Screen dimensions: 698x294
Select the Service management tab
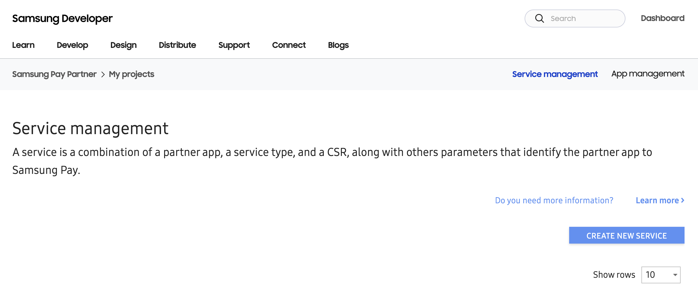tap(555, 74)
